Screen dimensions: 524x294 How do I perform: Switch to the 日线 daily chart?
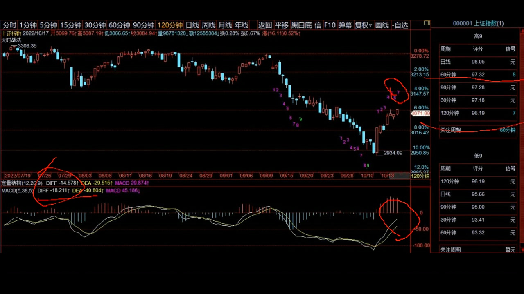(x=192, y=25)
